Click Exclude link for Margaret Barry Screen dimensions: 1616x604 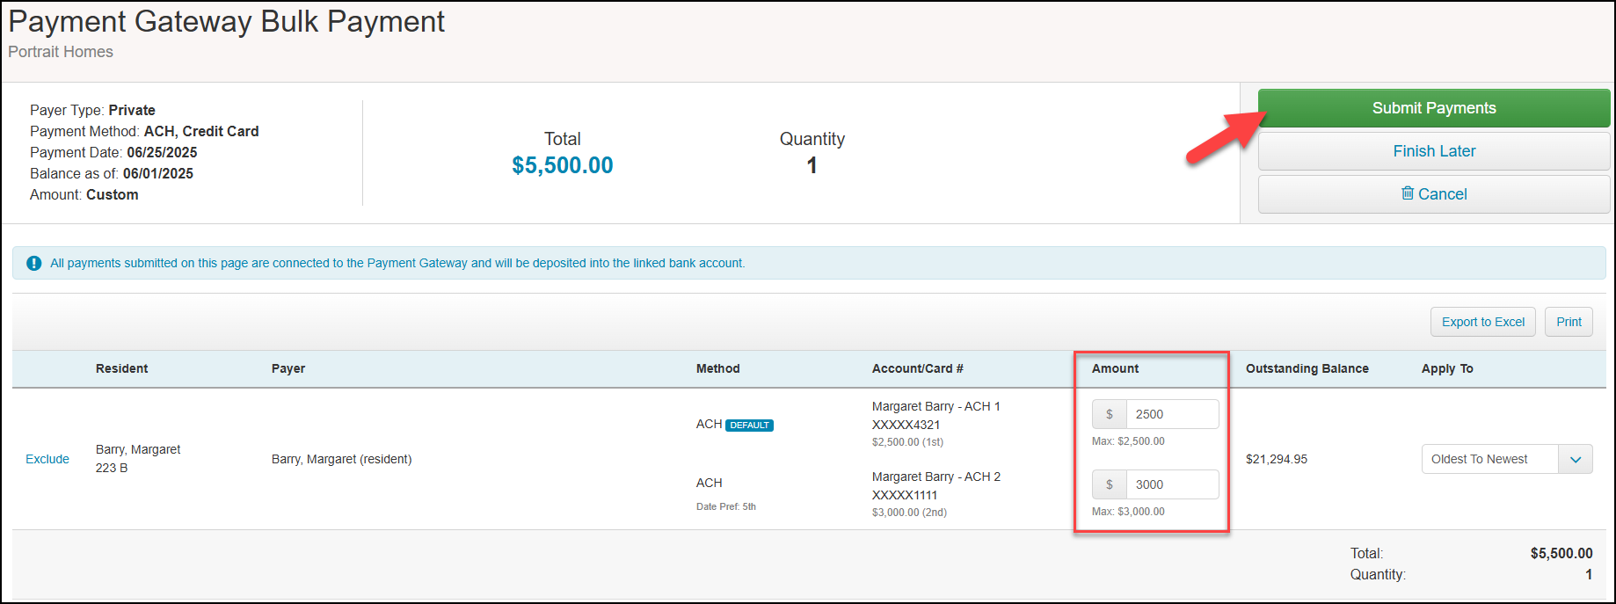(47, 459)
